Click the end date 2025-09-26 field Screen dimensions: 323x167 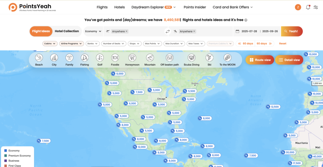[x=270, y=32]
